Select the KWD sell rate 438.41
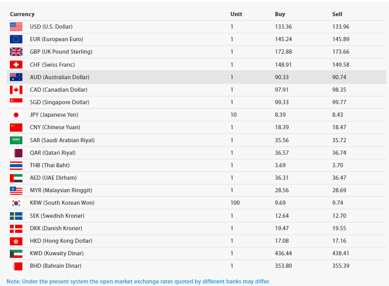Screen dimensions: 389x286 tap(341, 253)
